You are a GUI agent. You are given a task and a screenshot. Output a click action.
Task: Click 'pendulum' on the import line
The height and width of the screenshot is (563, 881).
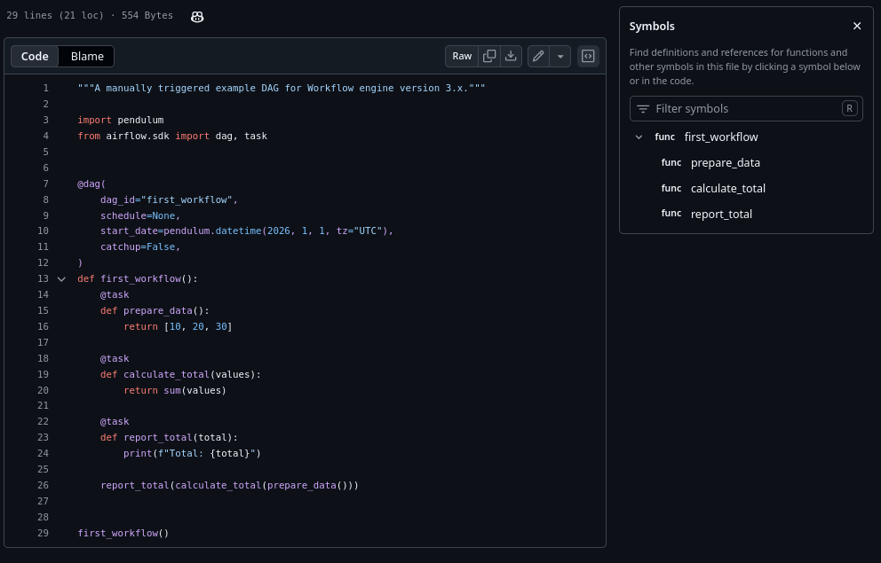pyautogui.click(x=140, y=120)
